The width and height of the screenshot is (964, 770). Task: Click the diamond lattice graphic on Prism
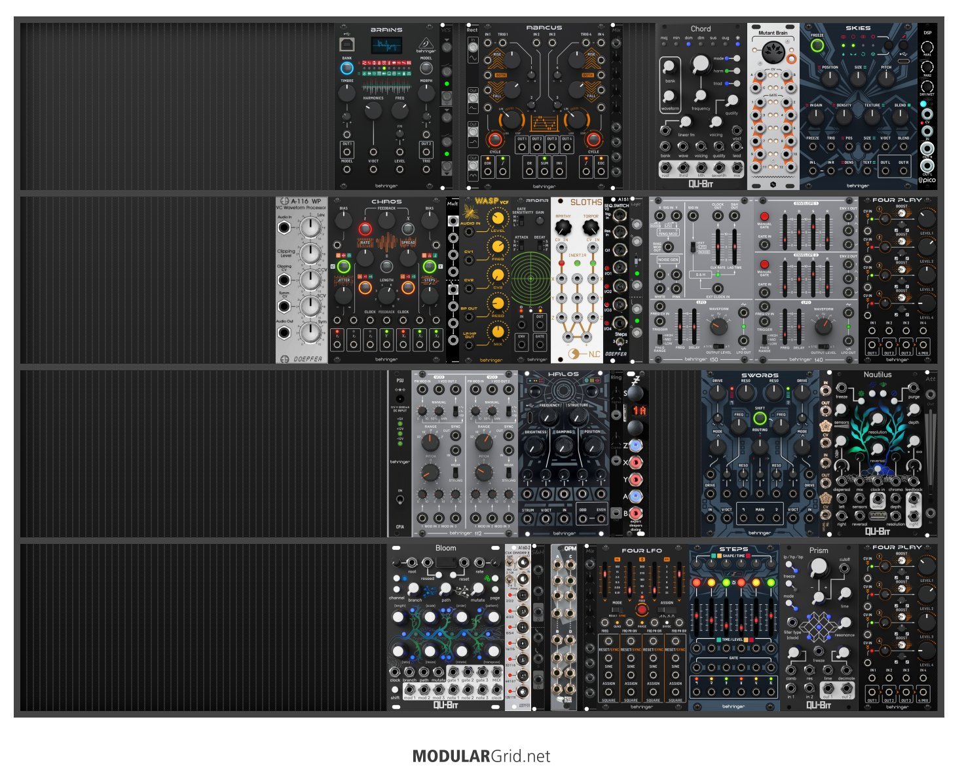[x=819, y=628]
